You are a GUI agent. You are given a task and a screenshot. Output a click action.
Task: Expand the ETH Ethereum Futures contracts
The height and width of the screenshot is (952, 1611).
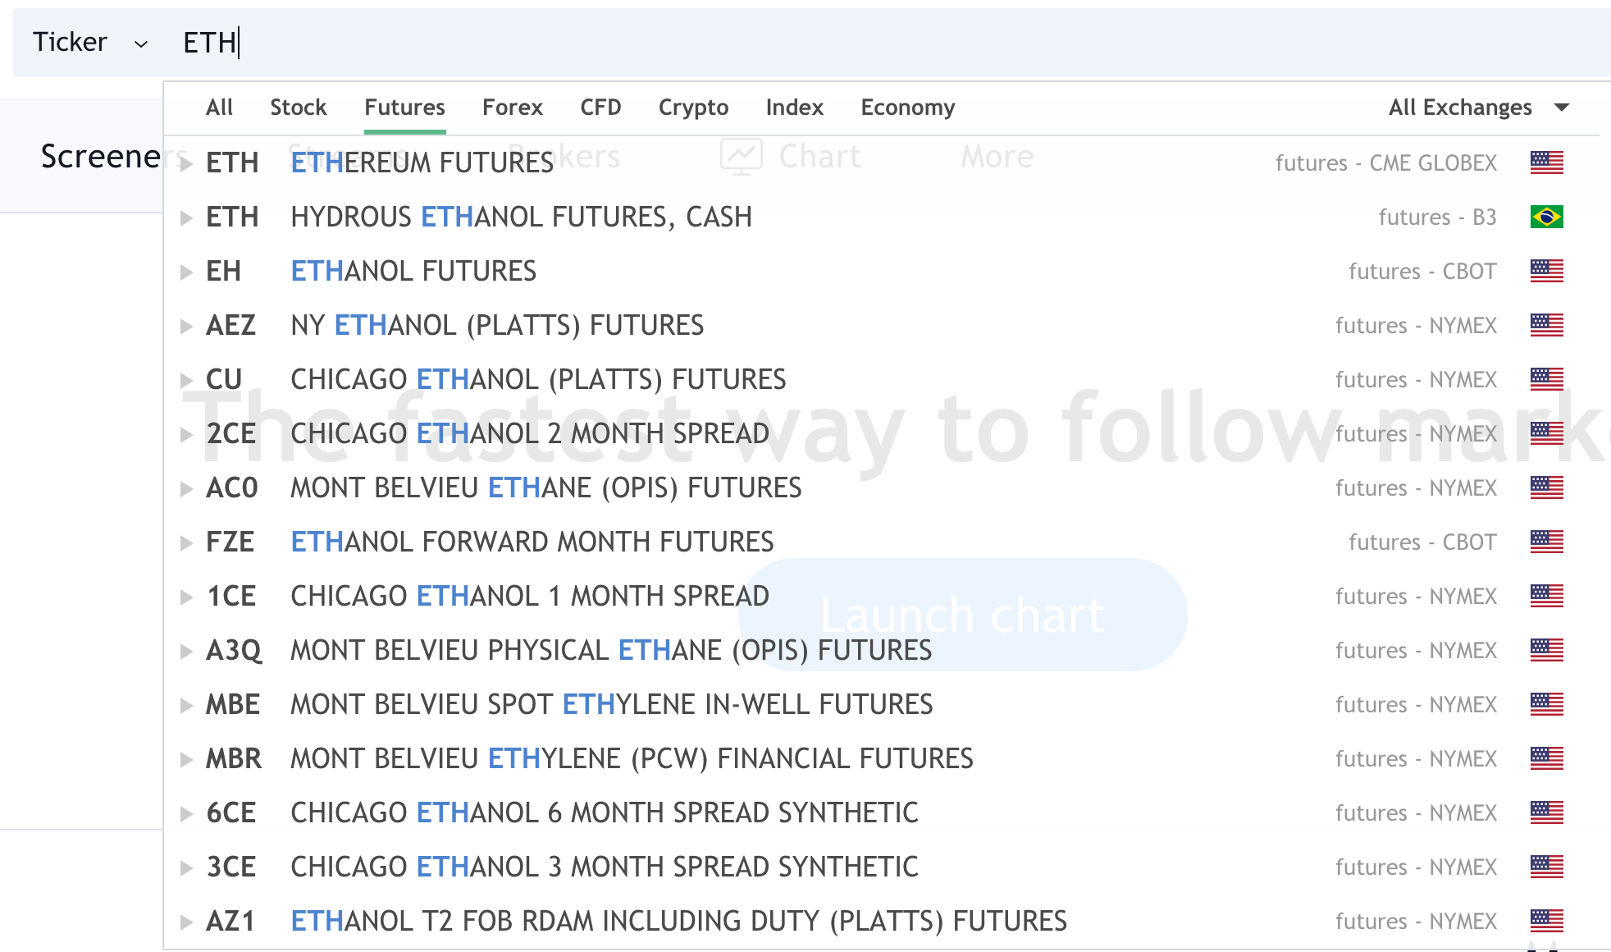[x=187, y=163]
